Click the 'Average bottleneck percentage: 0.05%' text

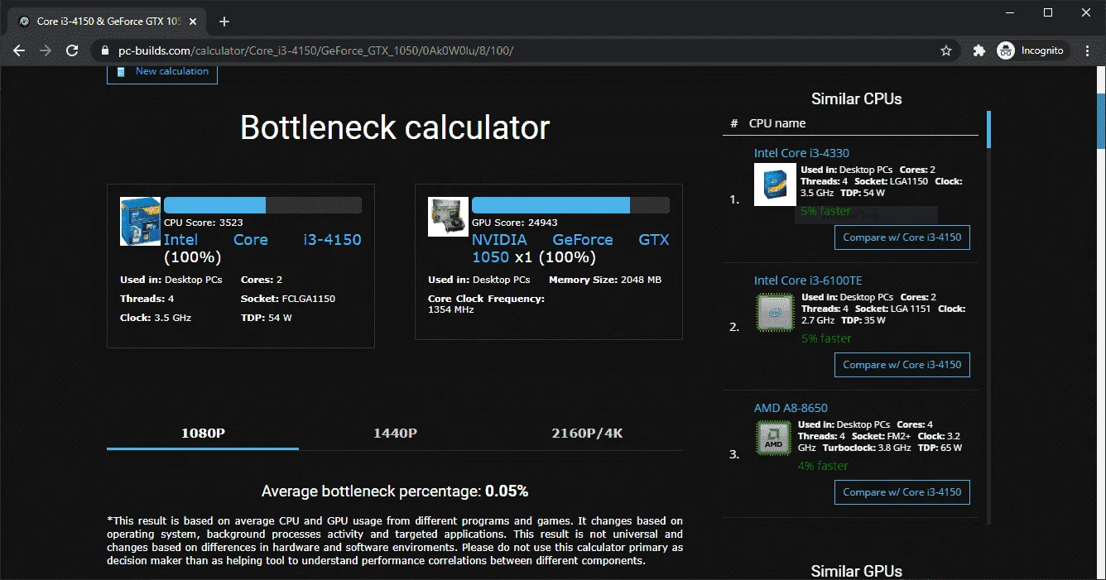click(395, 491)
